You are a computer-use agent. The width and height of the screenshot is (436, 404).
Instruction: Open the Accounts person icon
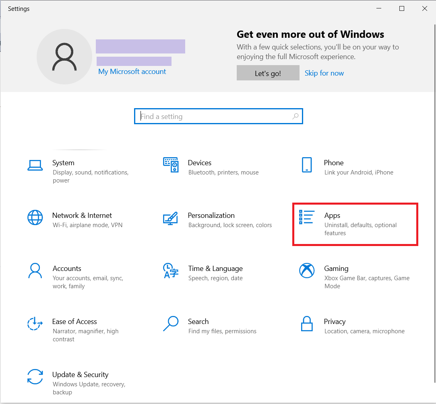click(x=35, y=271)
